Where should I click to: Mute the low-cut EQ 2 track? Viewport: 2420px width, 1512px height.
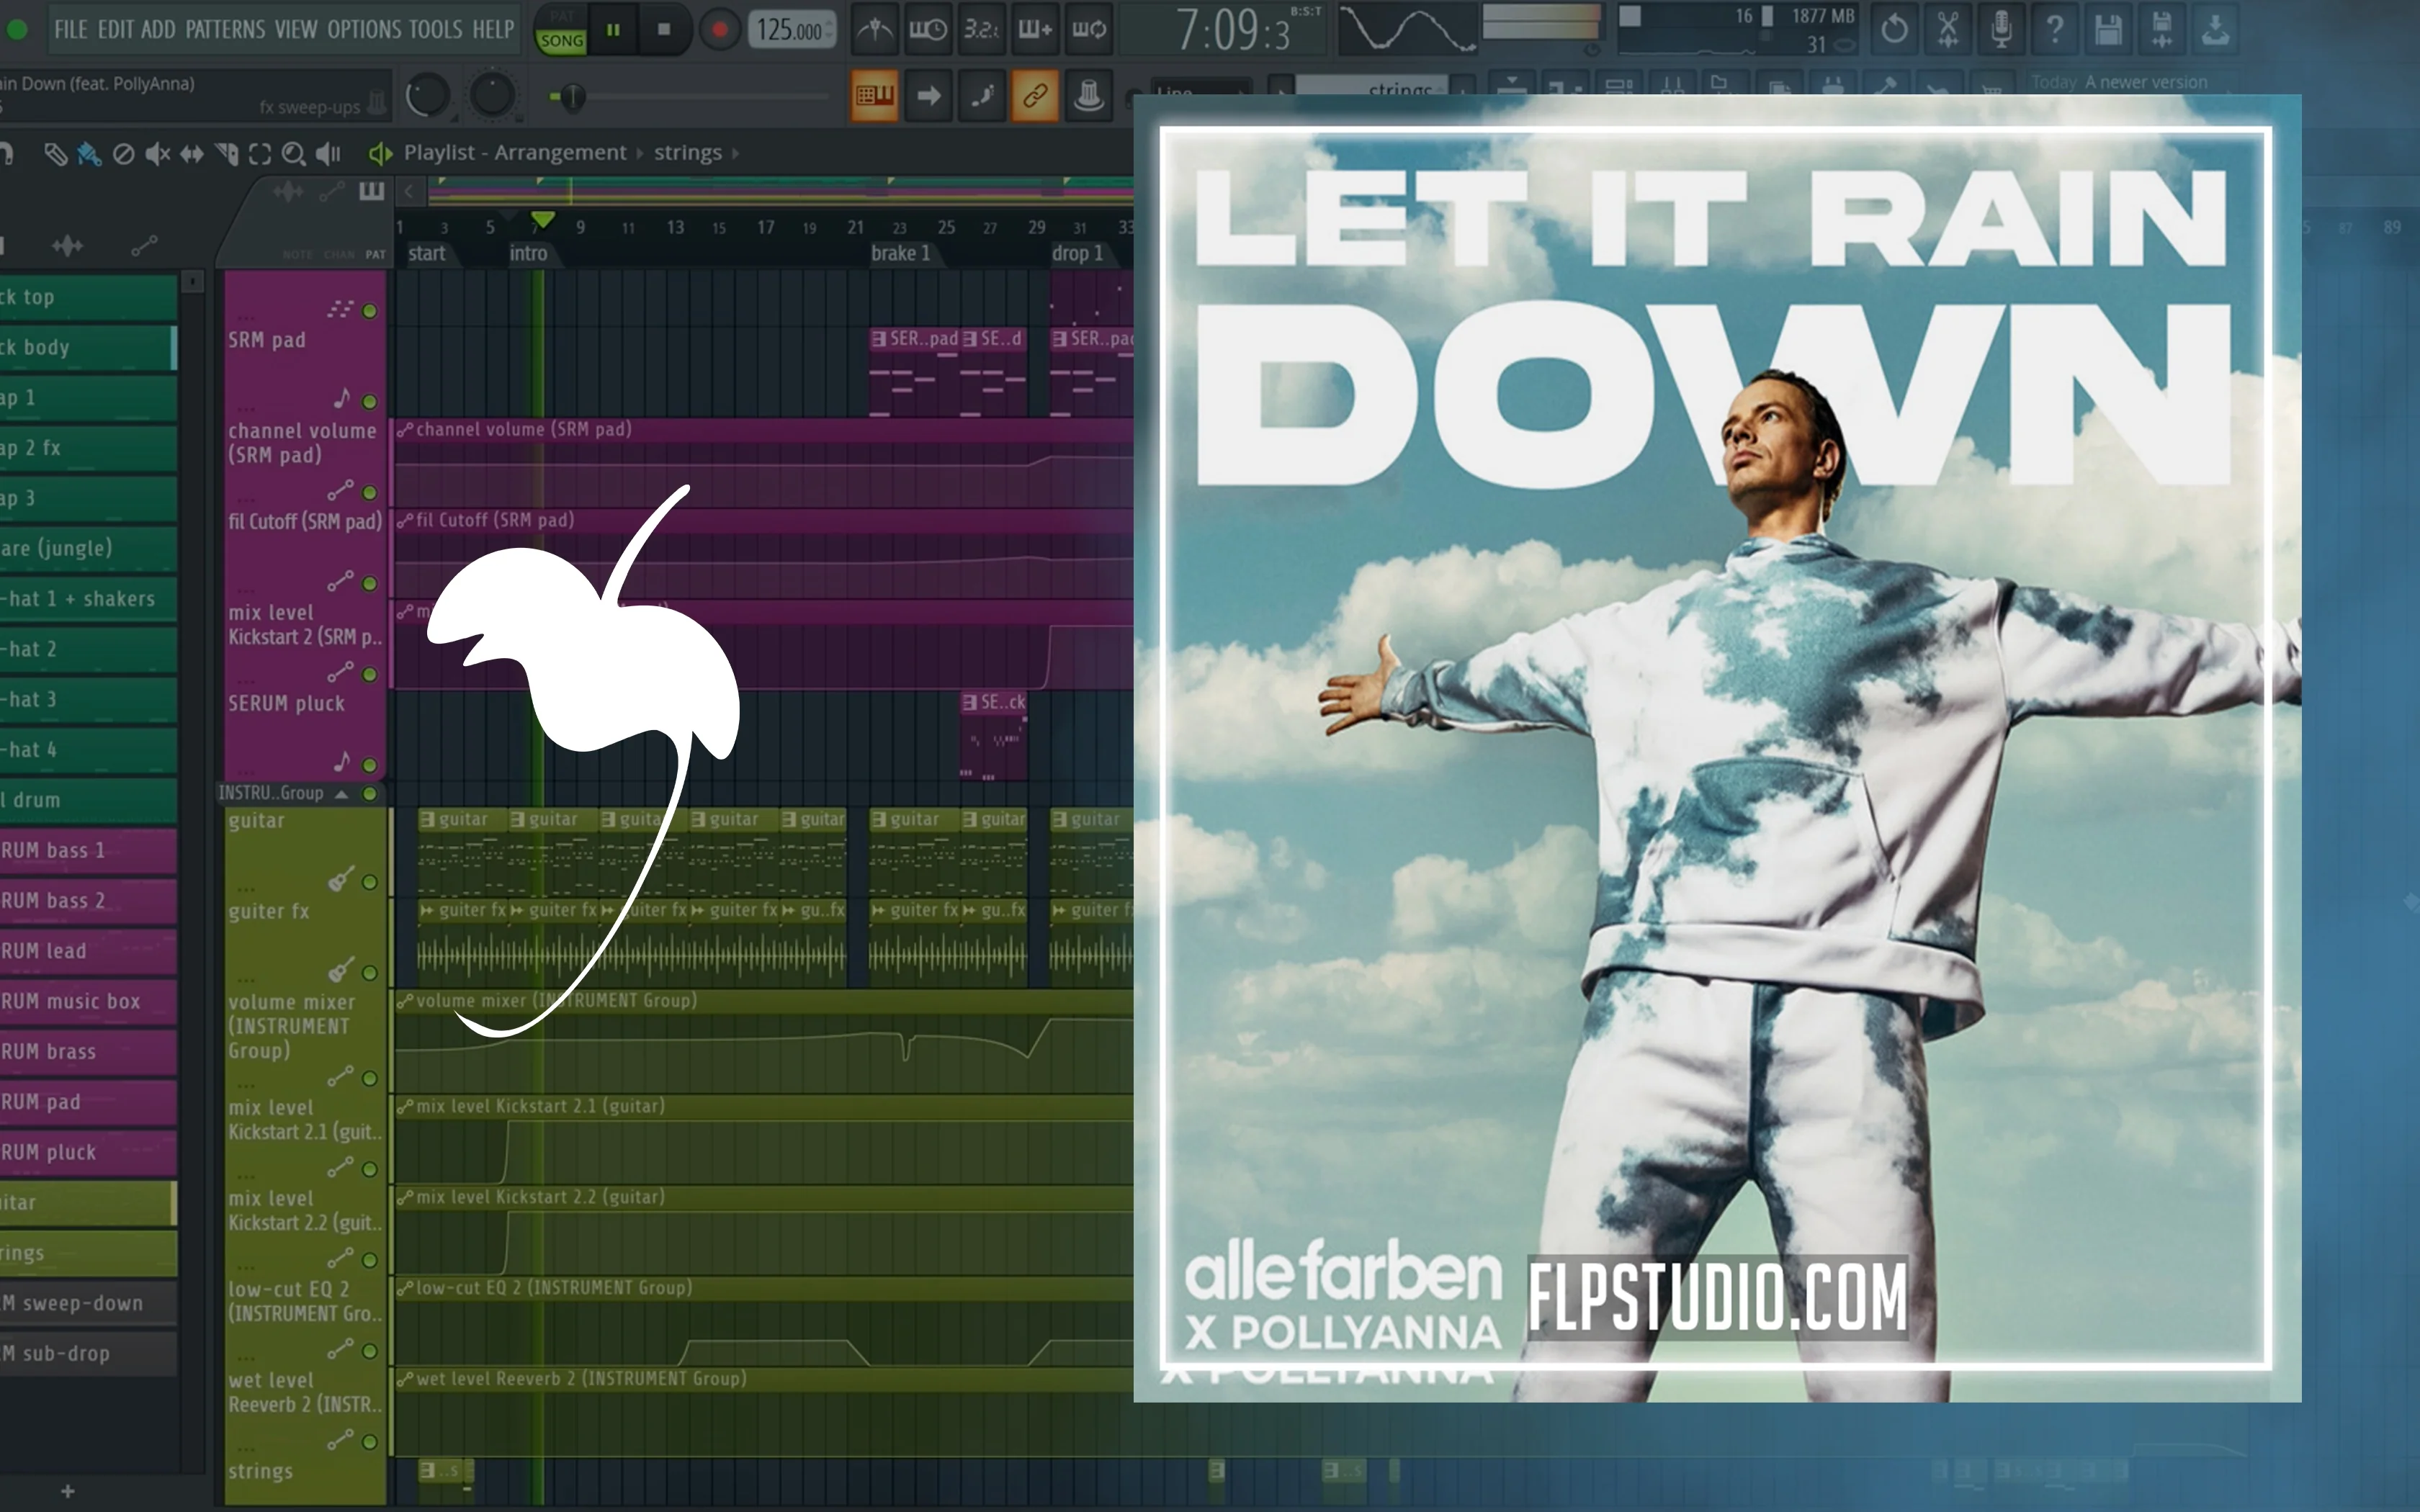tap(370, 1351)
